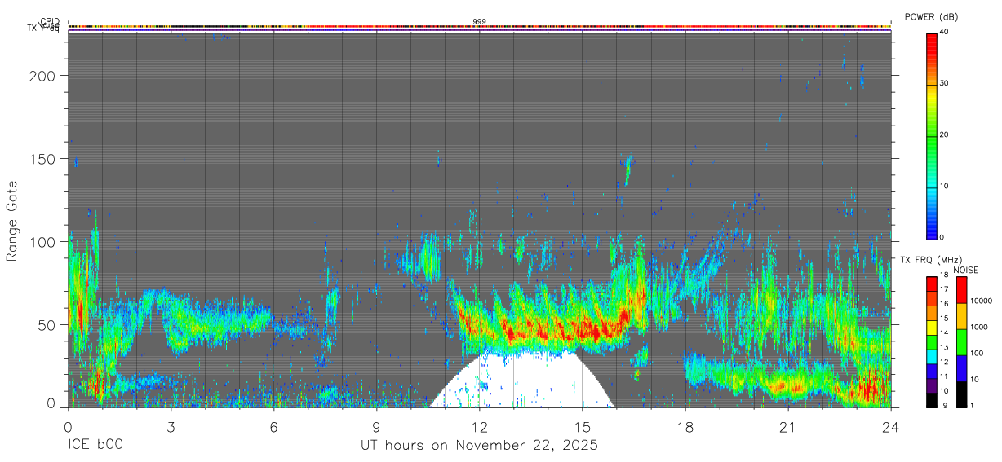Click the 'CPID' label at top left
Screen dimensions: 1002x462
(50, 21)
